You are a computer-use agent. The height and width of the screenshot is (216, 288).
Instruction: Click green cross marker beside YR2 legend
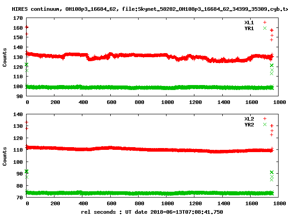[x=265, y=124]
